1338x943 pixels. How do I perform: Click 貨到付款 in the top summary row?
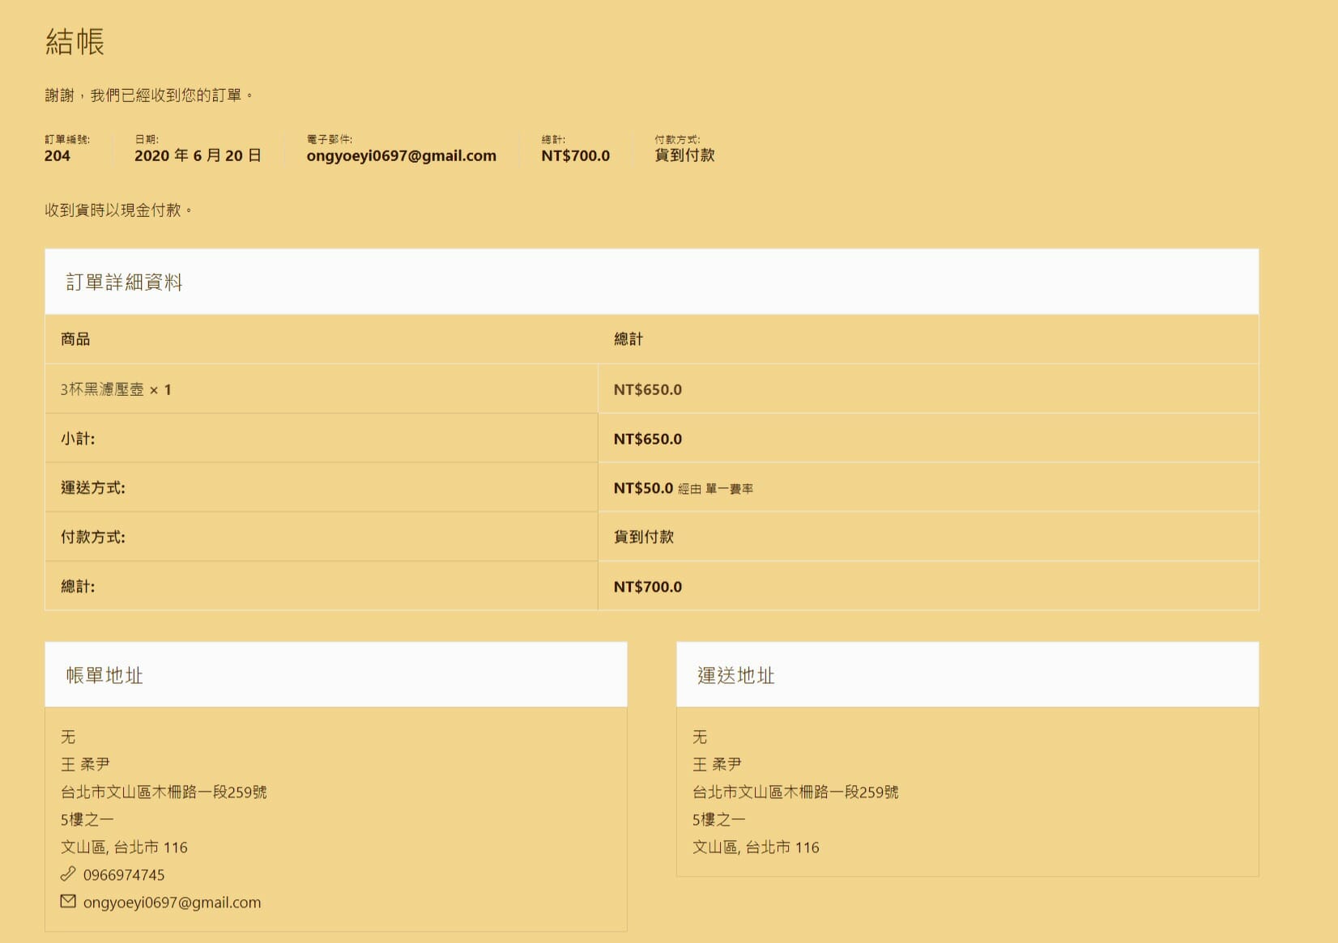[x=684, y=155]
